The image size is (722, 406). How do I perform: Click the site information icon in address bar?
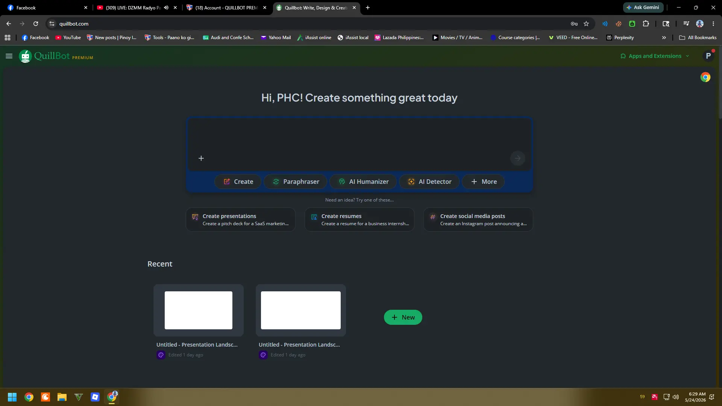[52, 24]
